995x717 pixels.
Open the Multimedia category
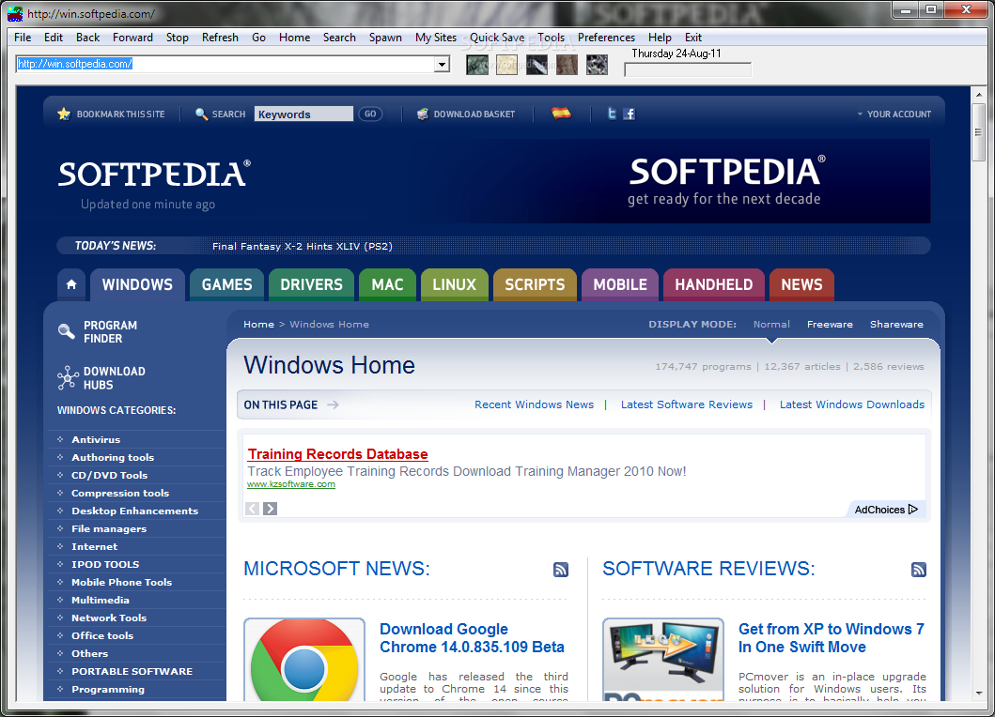101,600
